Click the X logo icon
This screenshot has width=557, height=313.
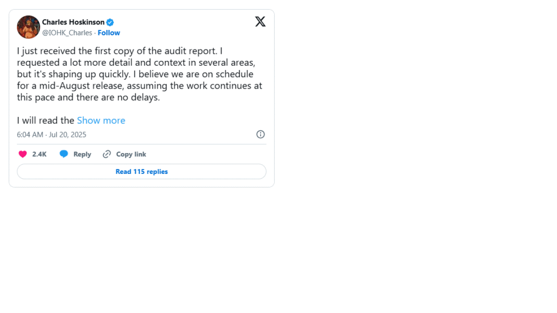261,22
